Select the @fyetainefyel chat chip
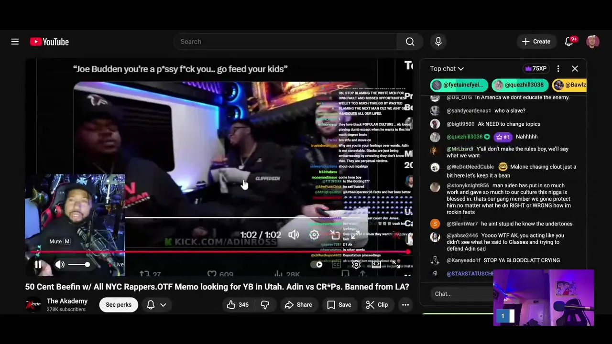This screenshot has height=344, width=612. tap(459, 85)
